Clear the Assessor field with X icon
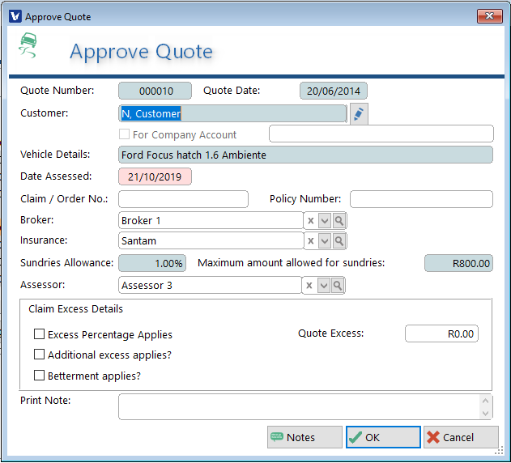Screen dimensions: 511x463 [310, 286]
